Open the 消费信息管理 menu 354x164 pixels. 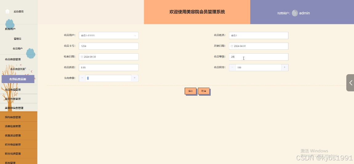point(13,126)
